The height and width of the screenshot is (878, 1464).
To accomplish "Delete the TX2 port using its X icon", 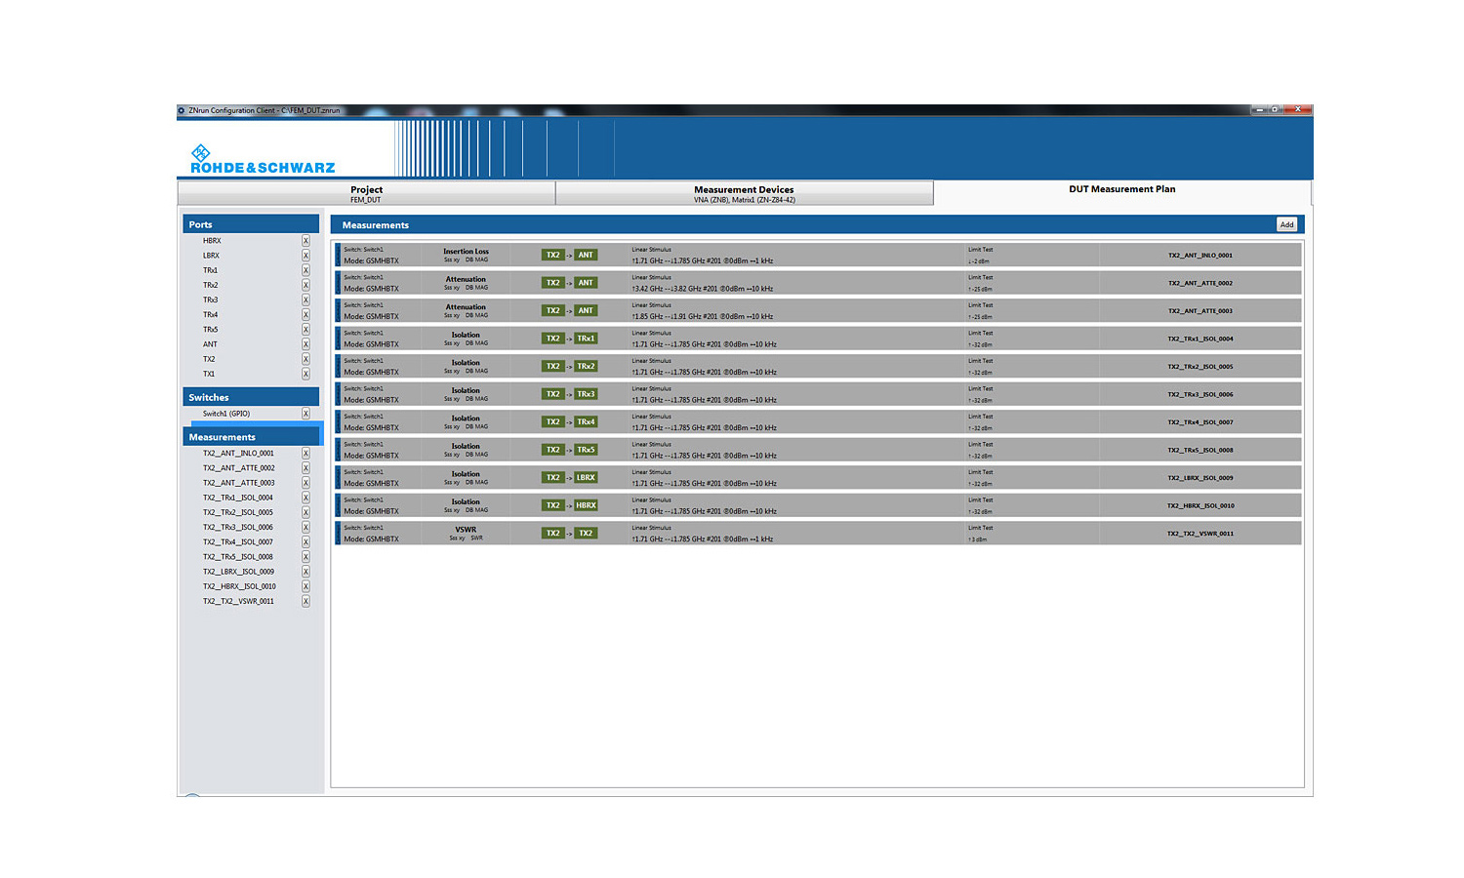I will click(305, 359).
